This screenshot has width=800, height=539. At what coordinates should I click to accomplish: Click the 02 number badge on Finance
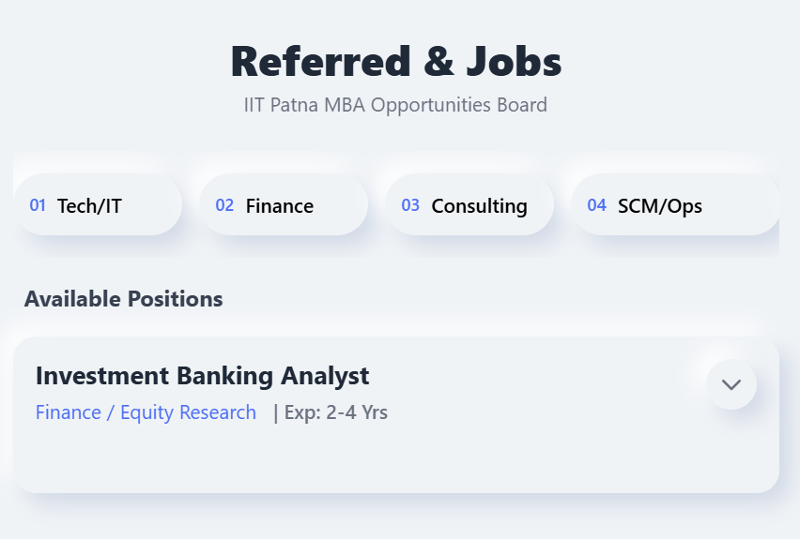click(224, 205)
